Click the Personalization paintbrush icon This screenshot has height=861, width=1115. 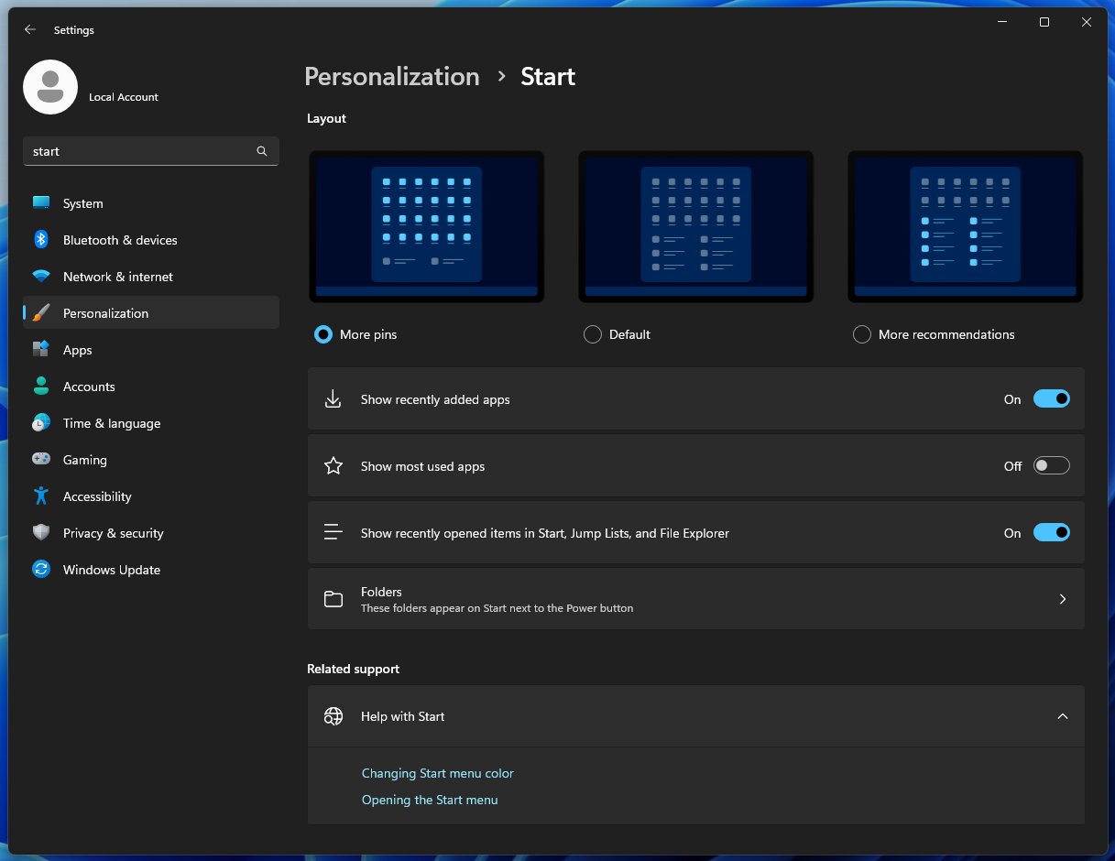[40, 312]
